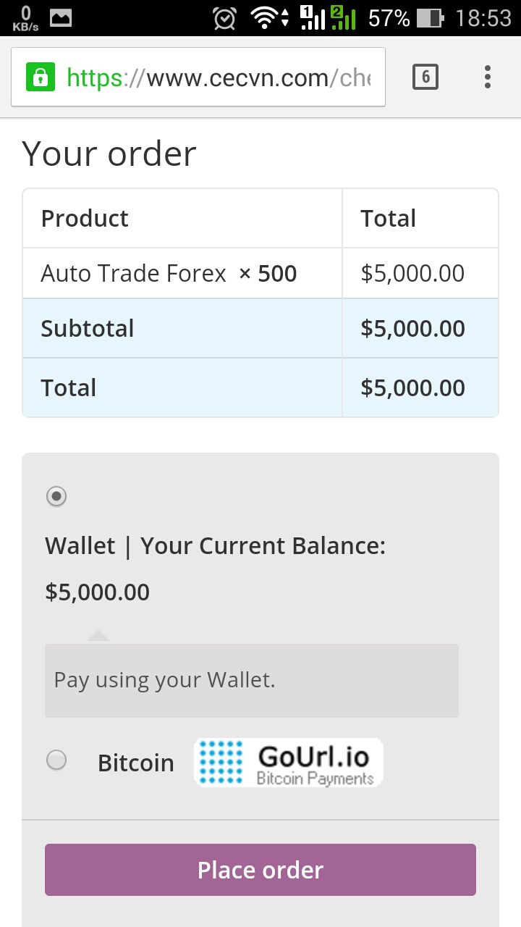Tap the alarm clock status icon

click(x=224, y=18)
